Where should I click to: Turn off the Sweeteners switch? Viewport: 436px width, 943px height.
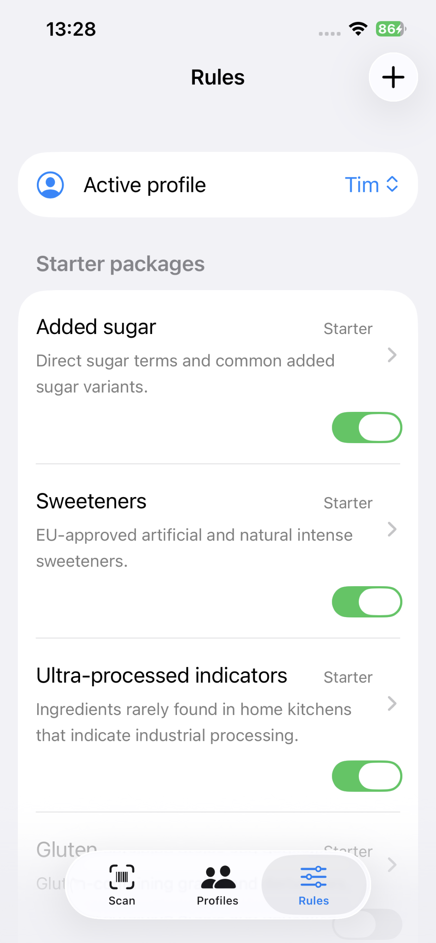[367, 602]
